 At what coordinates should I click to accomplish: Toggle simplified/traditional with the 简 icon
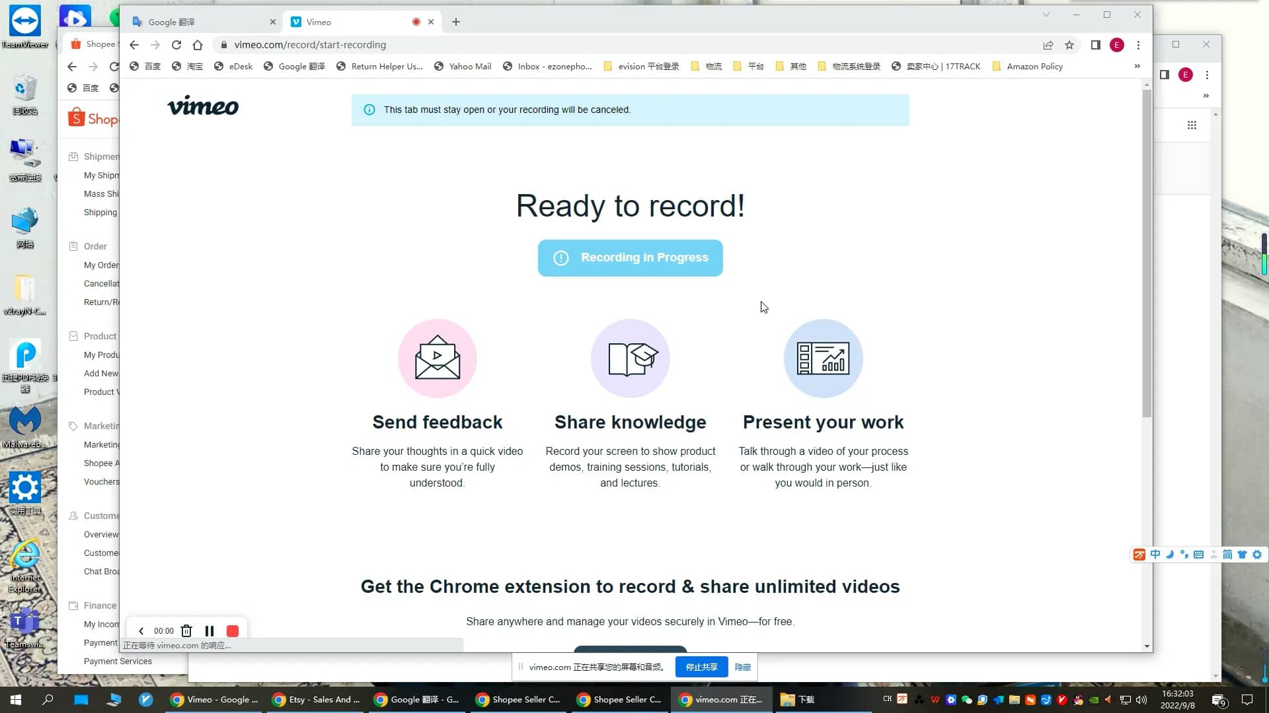pyautogui.click(x=1227, y=555)
